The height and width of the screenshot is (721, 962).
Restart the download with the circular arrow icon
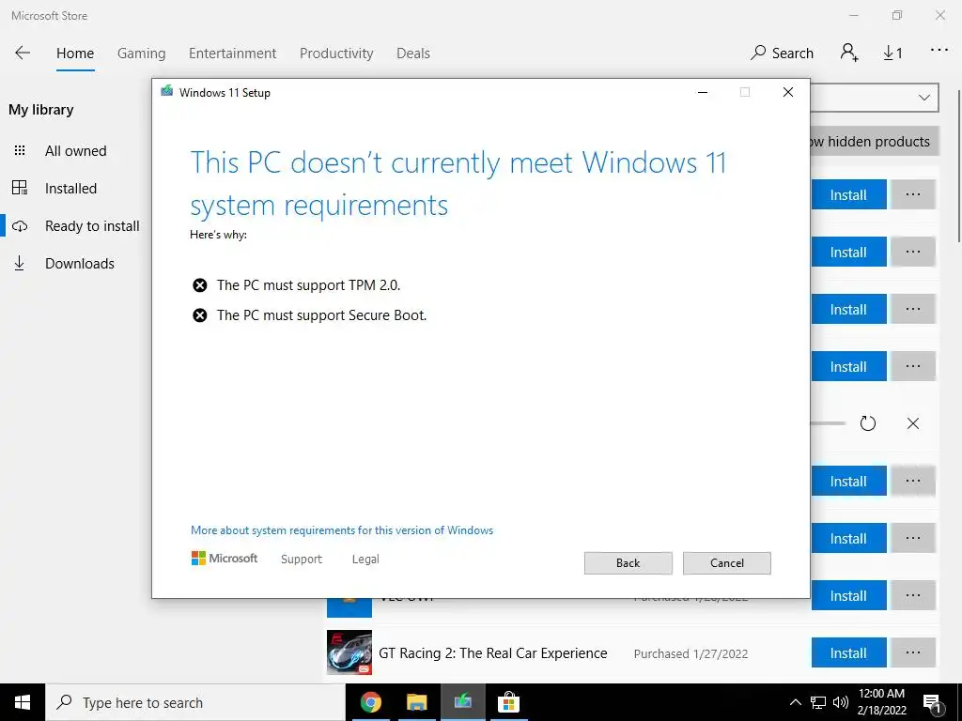(867, 423)
